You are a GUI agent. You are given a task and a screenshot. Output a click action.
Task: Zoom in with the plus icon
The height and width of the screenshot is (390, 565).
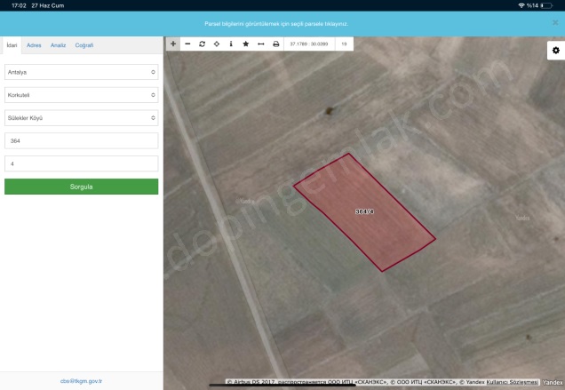coord(173,44)
